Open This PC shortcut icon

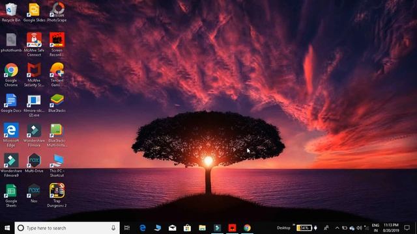click(x=57, y=165)
